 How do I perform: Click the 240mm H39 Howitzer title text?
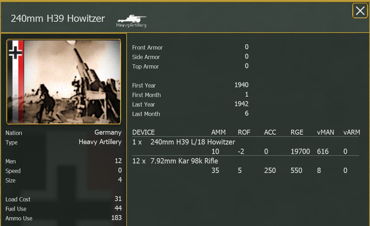(58, 19)
